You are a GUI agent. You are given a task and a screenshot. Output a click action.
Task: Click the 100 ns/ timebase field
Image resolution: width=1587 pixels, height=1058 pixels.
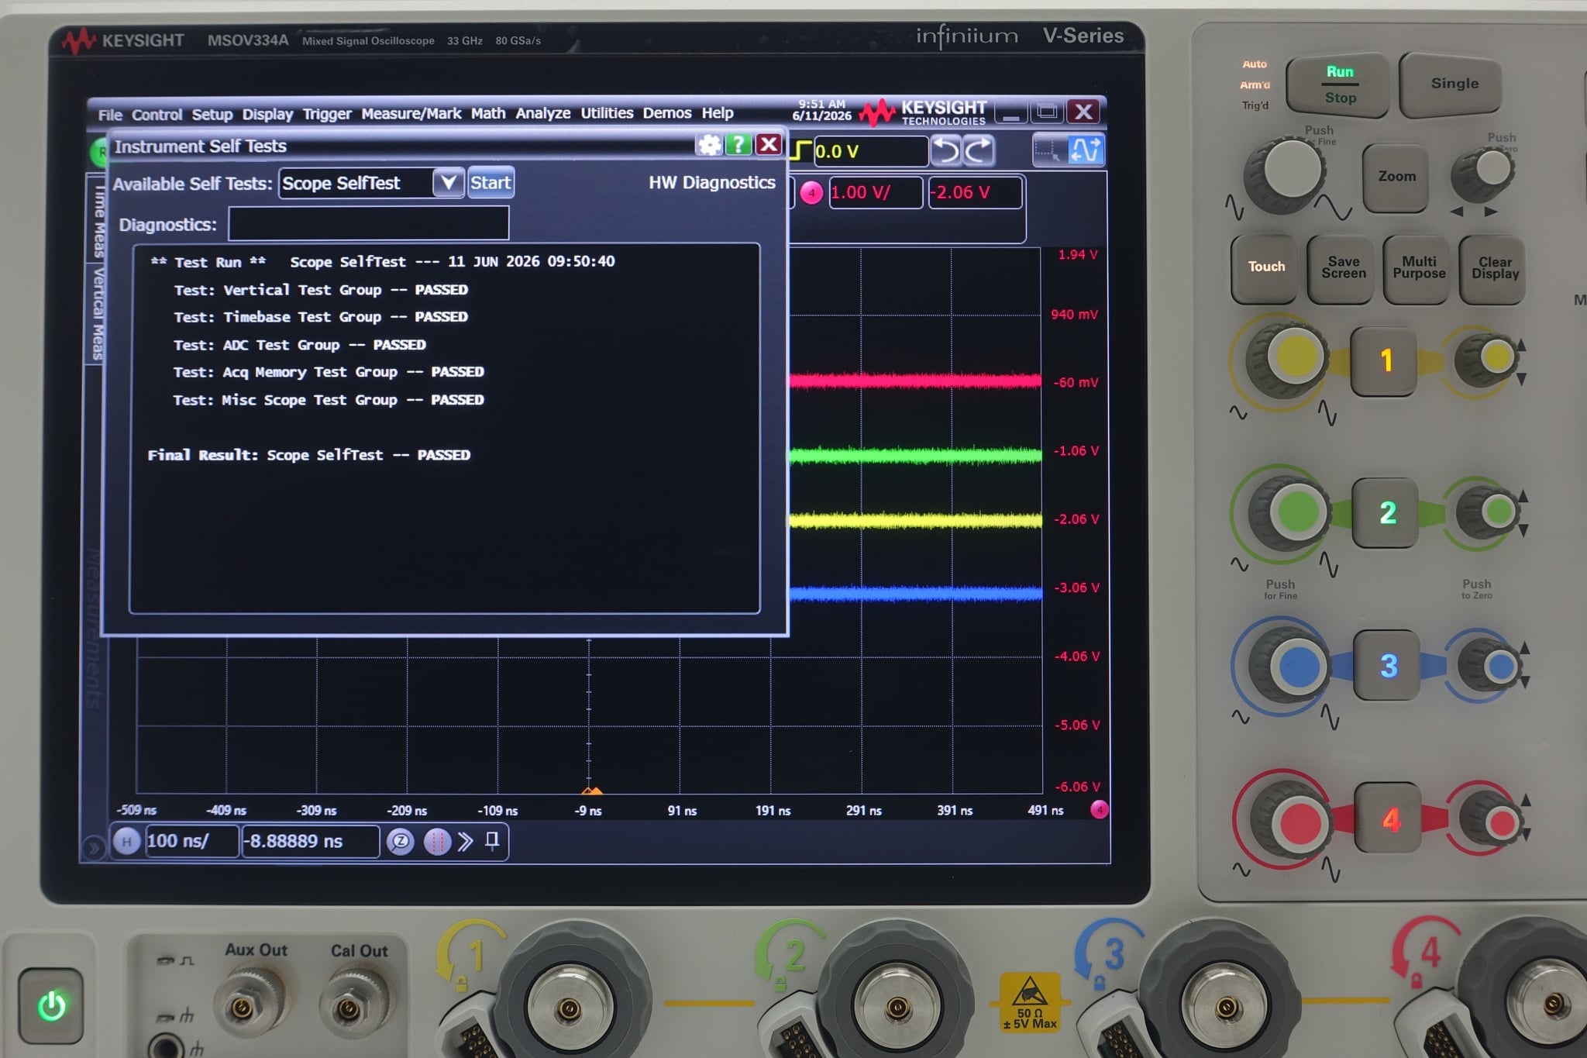pos(191,841)
